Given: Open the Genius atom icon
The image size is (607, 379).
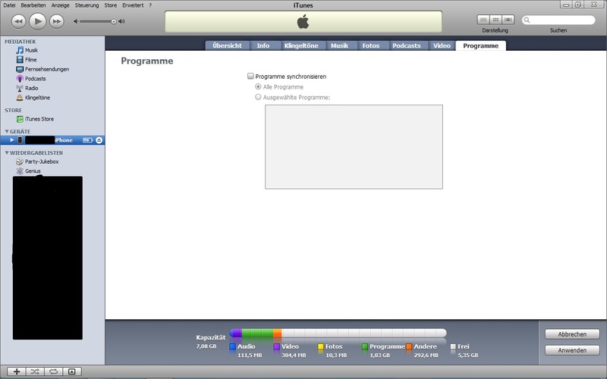Looking at the screenshot, I should pyautogui.click(x=20, y=171).
